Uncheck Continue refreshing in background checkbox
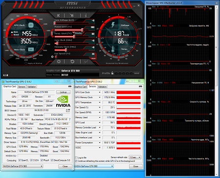 pyautogui.click(x=76, y=161)
